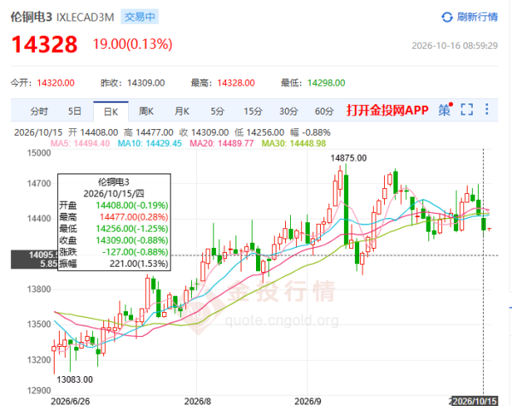Image resolution: width=512 pixels, height=406 pixels.
Task: Click the title 伦铜电3 heading
Action: (32, 17)
